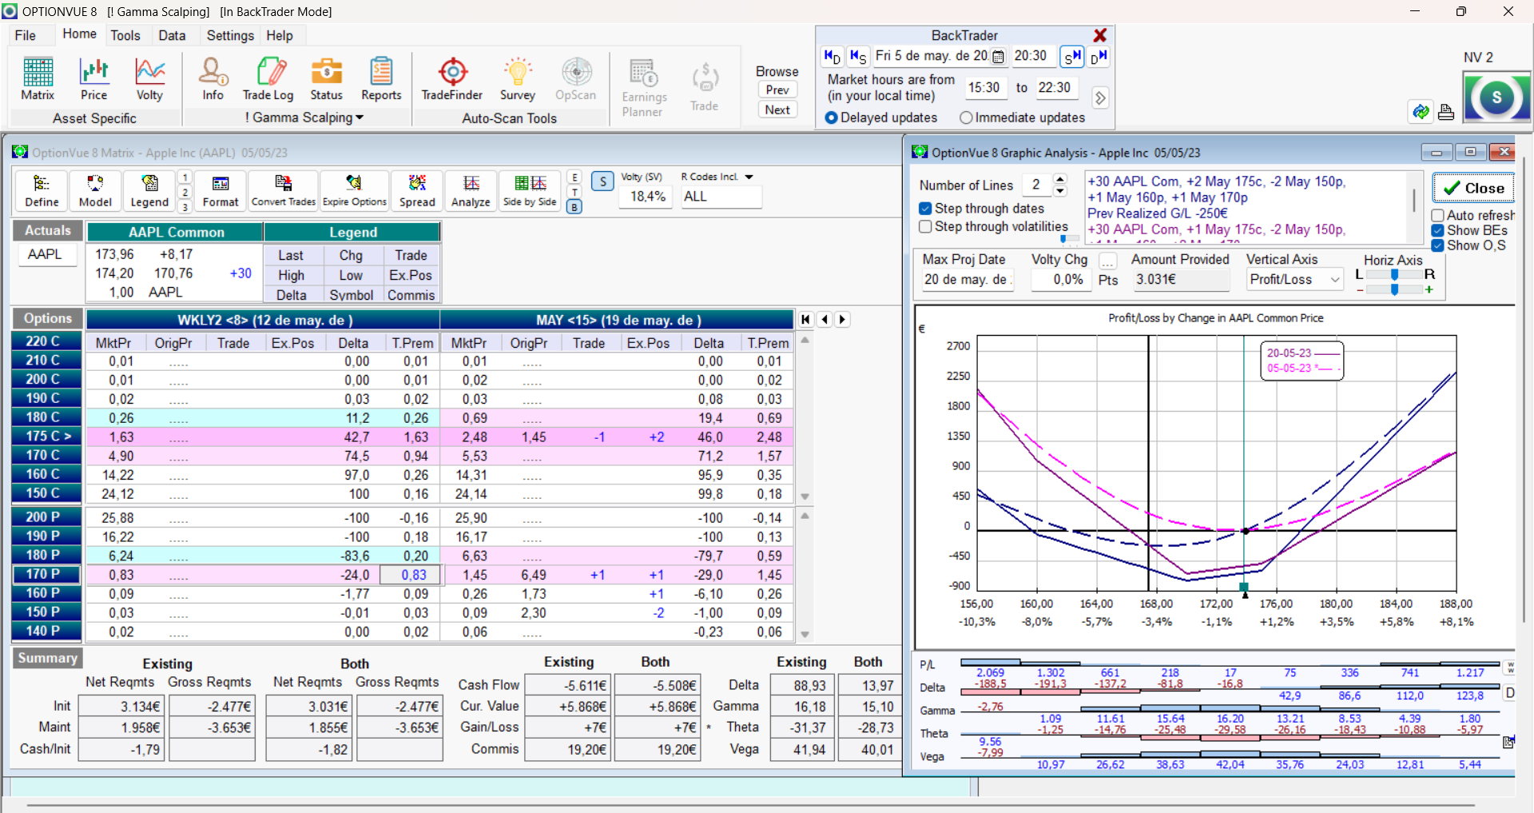
Task: Step forward one step in BackTrader
Action: point(1071,56)
